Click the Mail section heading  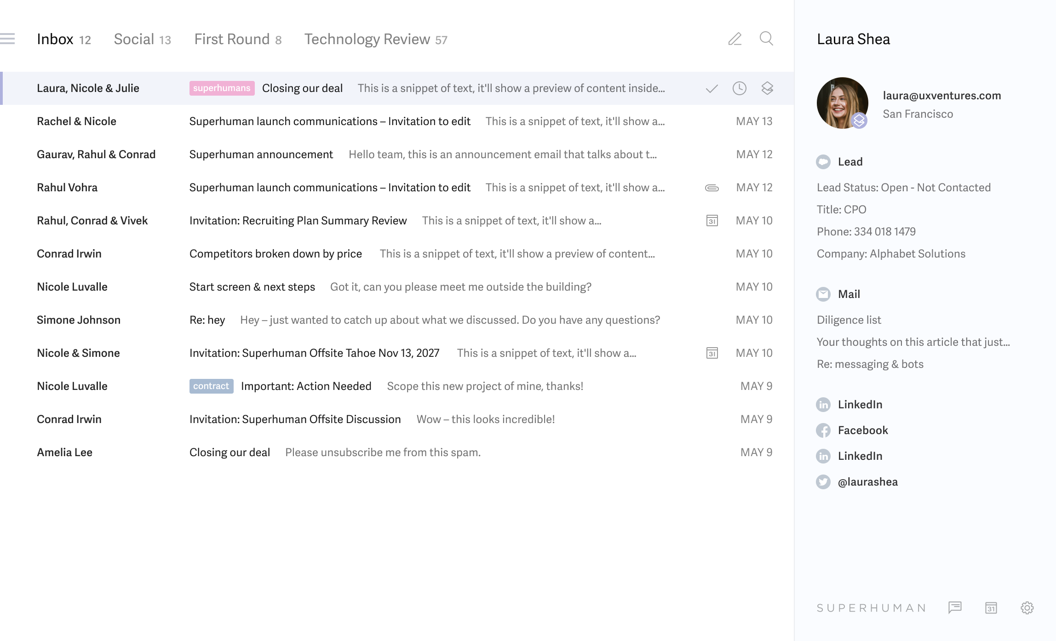(x=849, y=294)
